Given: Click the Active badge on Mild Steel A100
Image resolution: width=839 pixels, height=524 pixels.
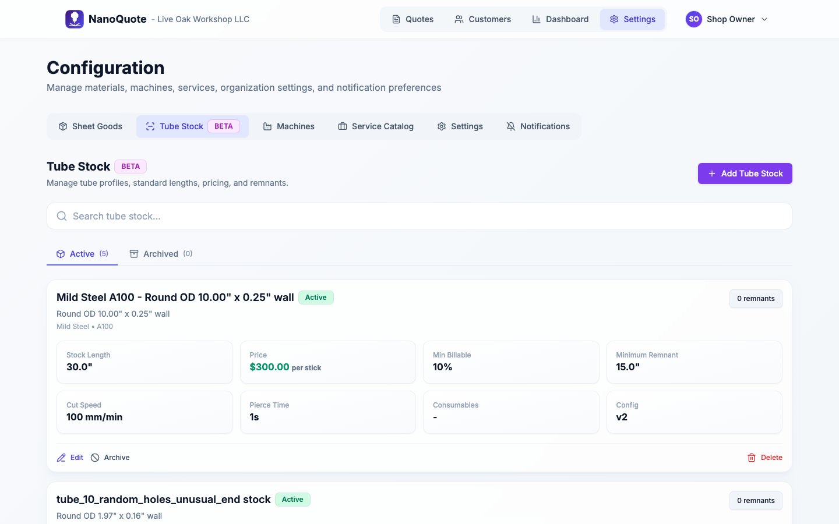Looking at the screenshot, I should [316, 298].
